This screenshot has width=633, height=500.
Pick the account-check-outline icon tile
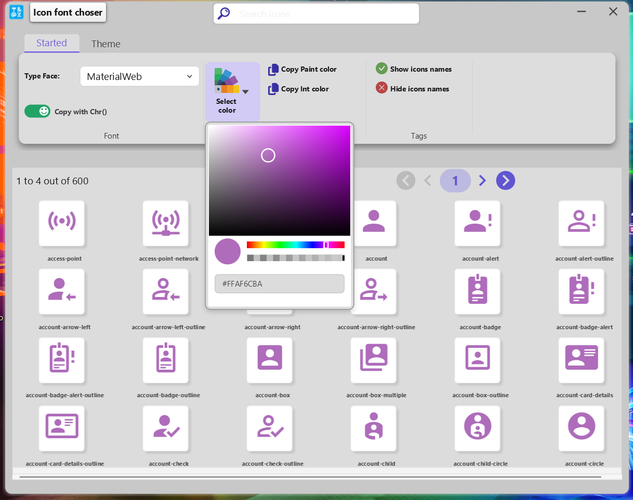(x=270, y=428)
